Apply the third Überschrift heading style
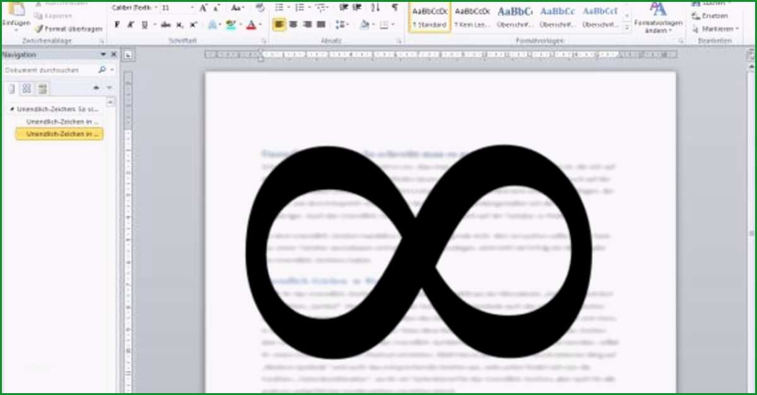Viewport: 757px width, 395px height. pos(600,17)
